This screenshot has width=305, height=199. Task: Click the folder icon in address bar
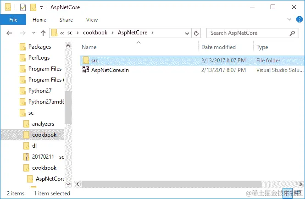coord(54,33)
